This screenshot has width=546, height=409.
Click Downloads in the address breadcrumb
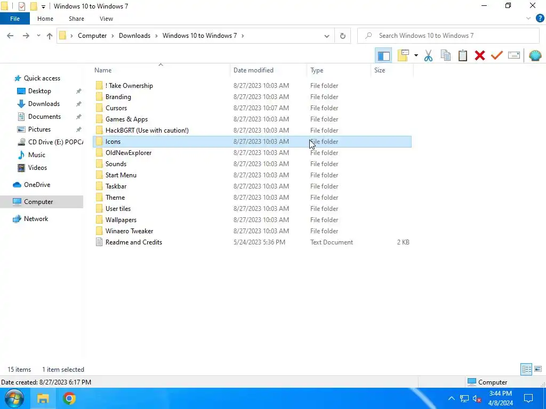point(134,36)
